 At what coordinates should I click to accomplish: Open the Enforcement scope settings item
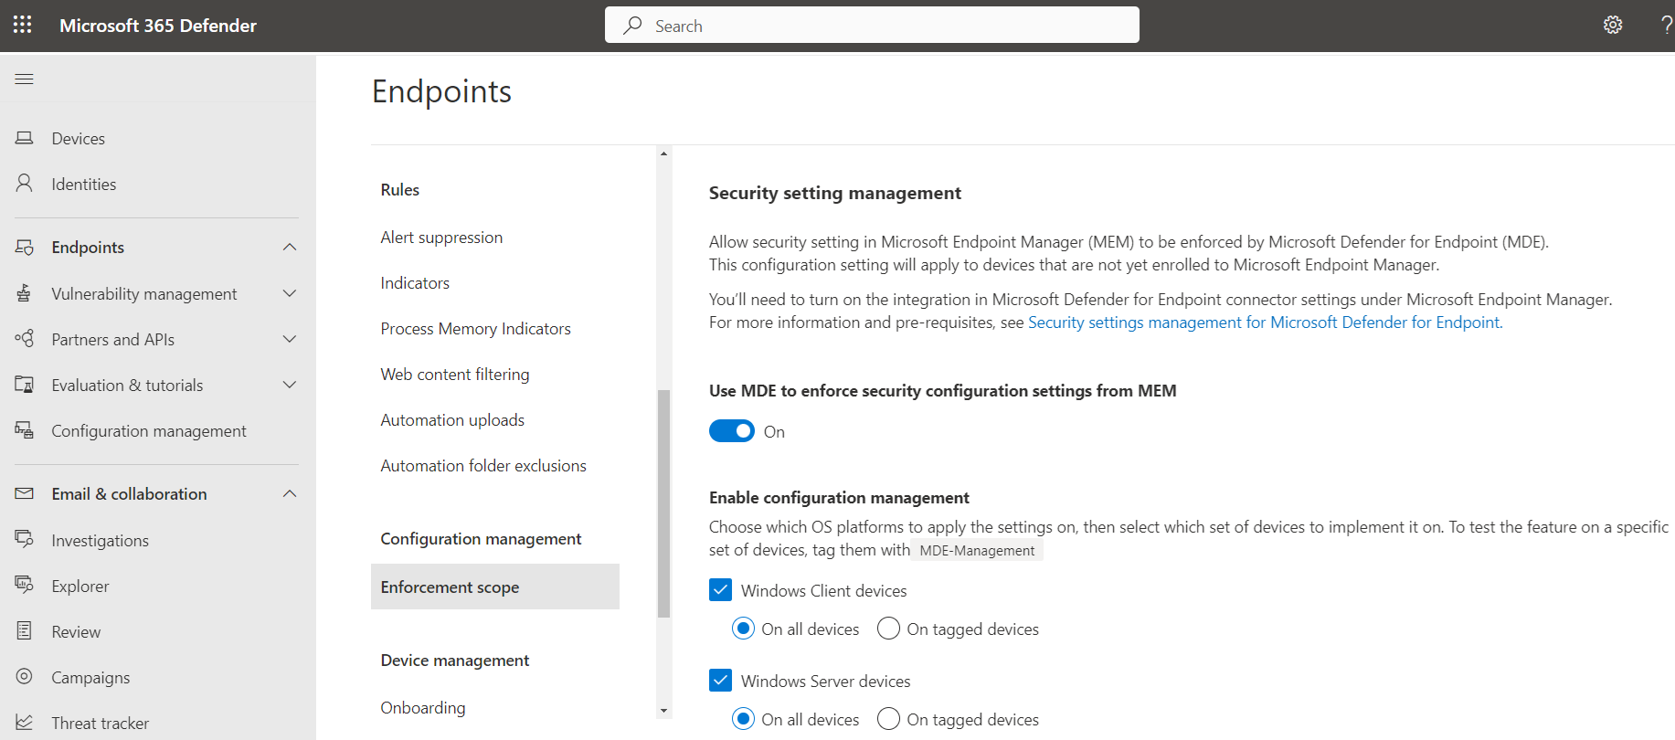[x=450, y=587]
